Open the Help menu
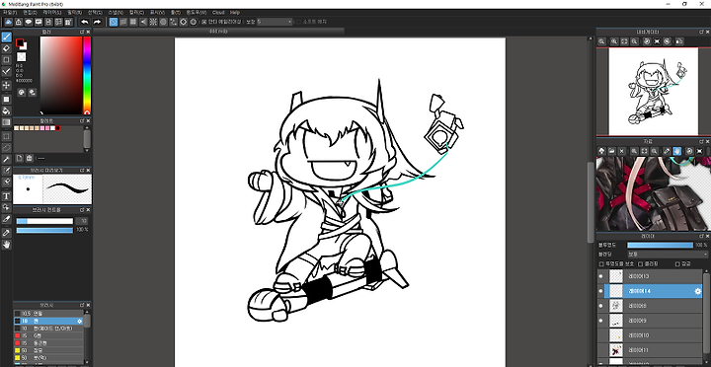711x367 pixels. tap(235, 13)
